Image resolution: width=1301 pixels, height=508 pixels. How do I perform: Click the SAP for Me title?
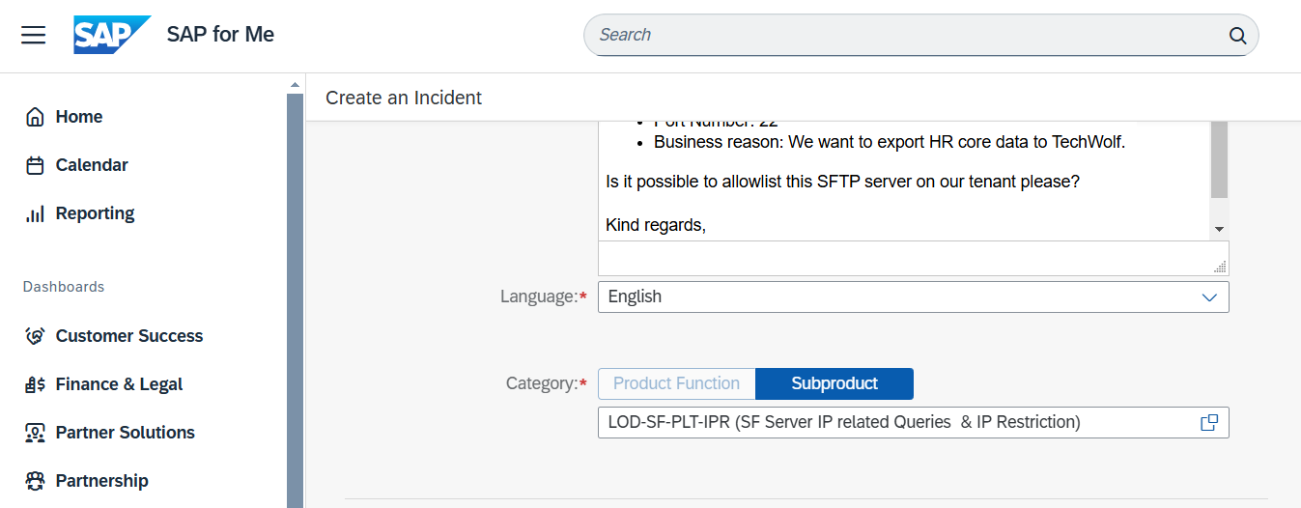point(220,35)
